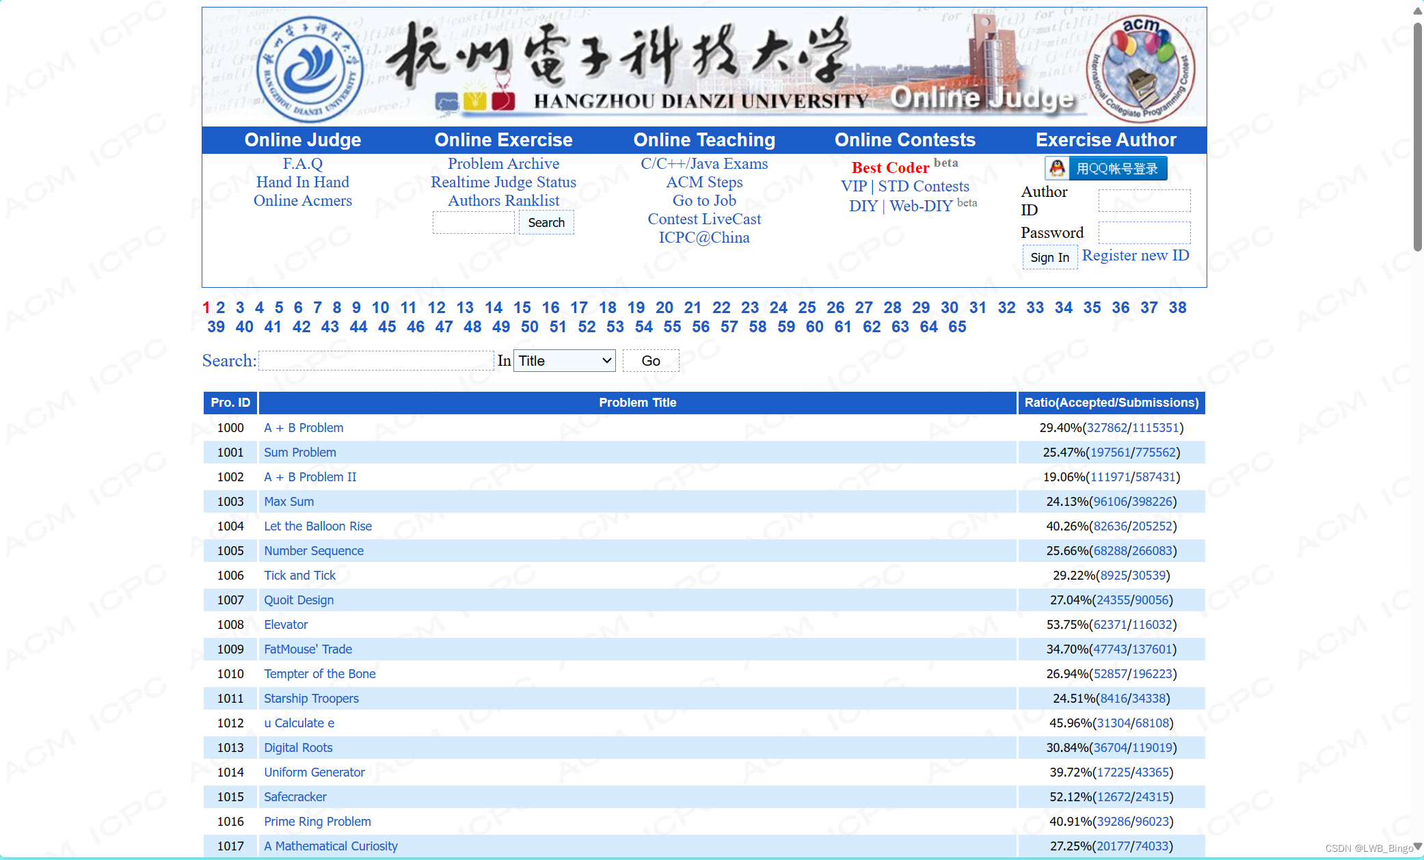Click the ACM ICPC balloons logo
Screen dimensions: 1424x860
[x=1140, y=68]
